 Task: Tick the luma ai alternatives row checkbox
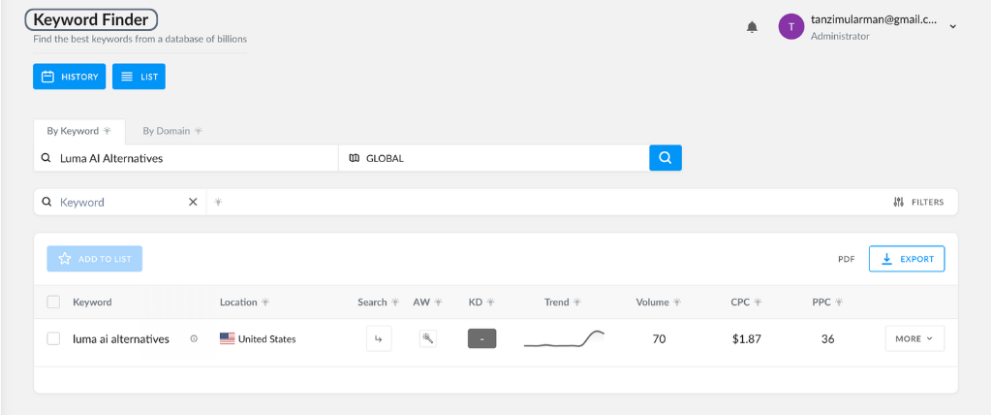click(54, 339)
